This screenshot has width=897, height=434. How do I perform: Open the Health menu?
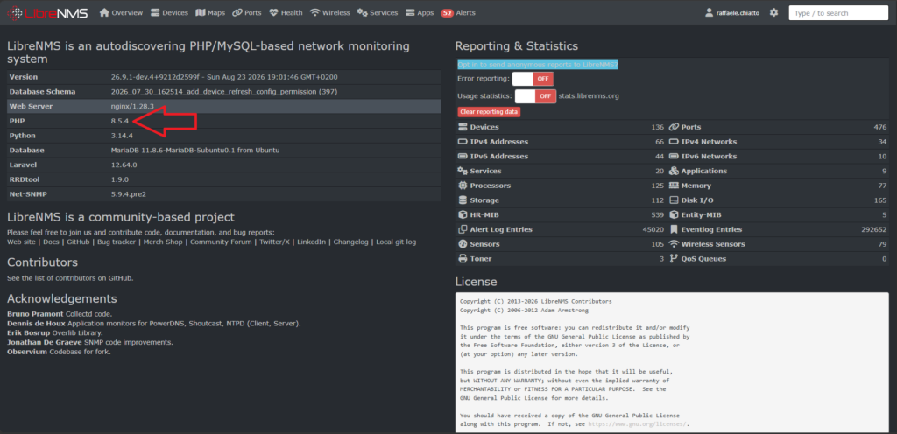click(x=286, y=12)
